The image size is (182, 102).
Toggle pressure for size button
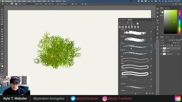pos(82,4)
